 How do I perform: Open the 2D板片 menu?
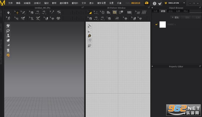point(37,3)
